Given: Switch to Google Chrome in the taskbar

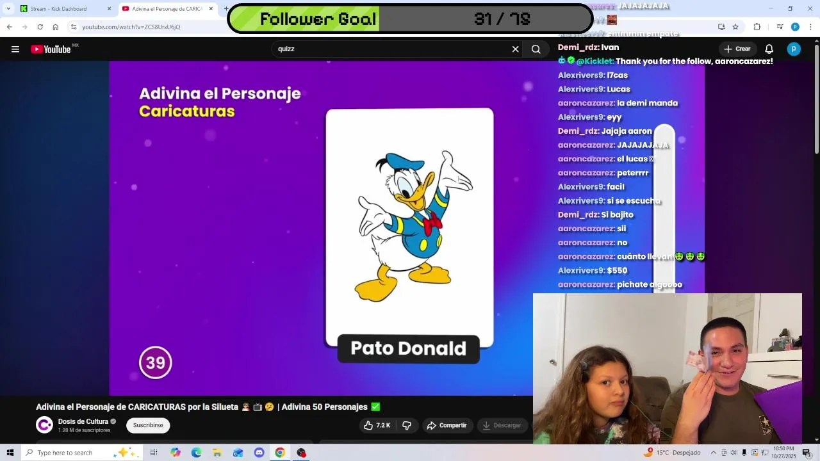Looking at the screenshot, I should pyautogui.click(x=280, y=453).
